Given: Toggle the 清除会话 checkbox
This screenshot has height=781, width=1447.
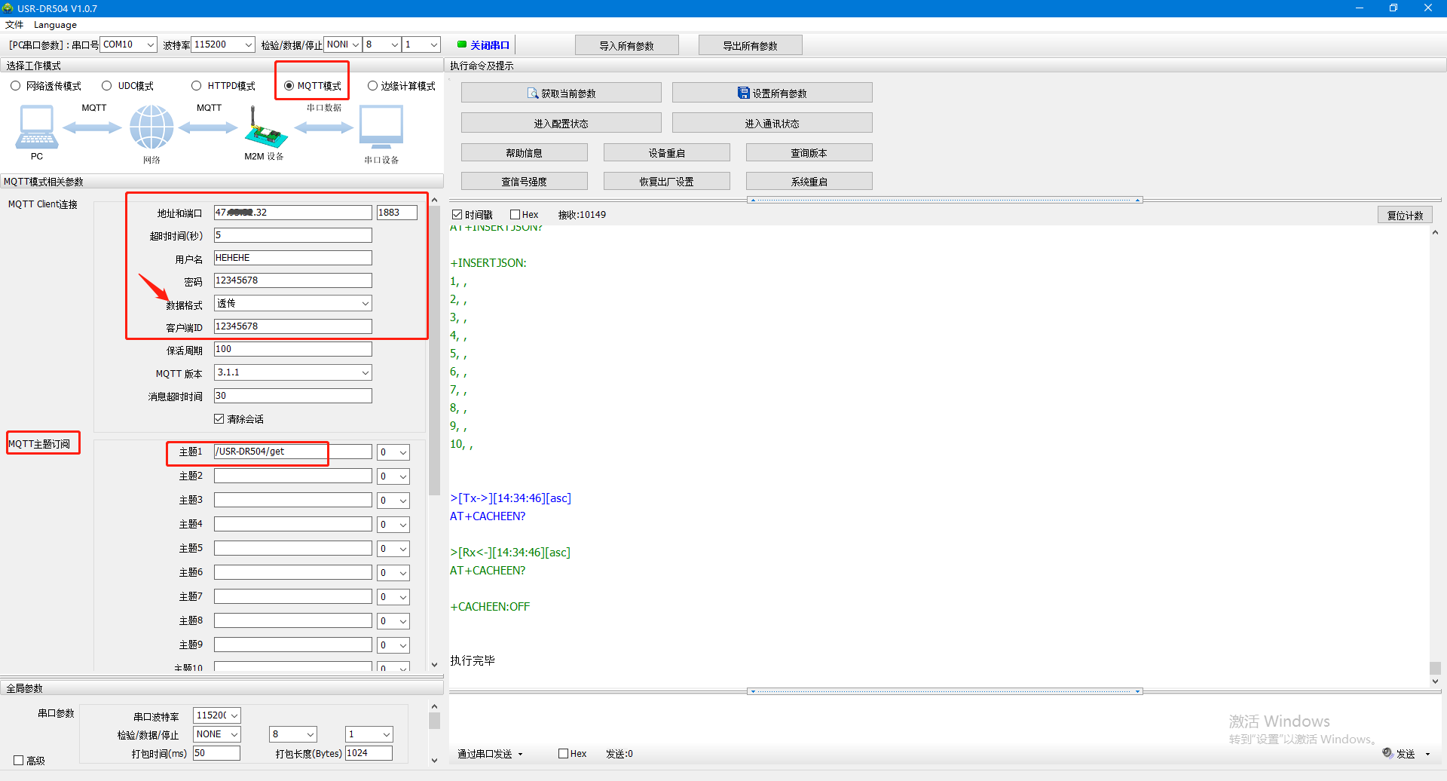Looking at the screenshot, I should (219, 419).
